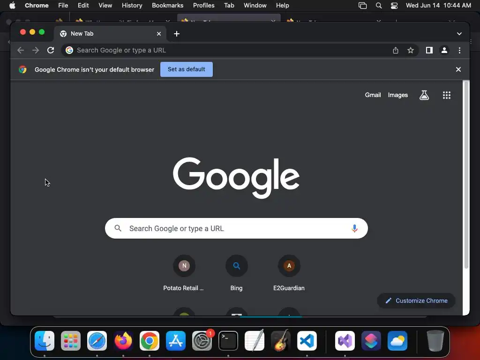Open the weather cloud app in Dock
This screenshot has height=360, width=480.
397,341
